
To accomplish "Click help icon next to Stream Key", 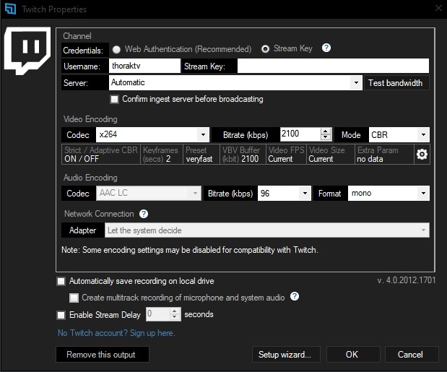I will click(x=326, y=48).
